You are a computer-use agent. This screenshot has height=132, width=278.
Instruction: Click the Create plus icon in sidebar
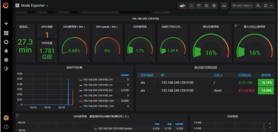coord(6,24)
